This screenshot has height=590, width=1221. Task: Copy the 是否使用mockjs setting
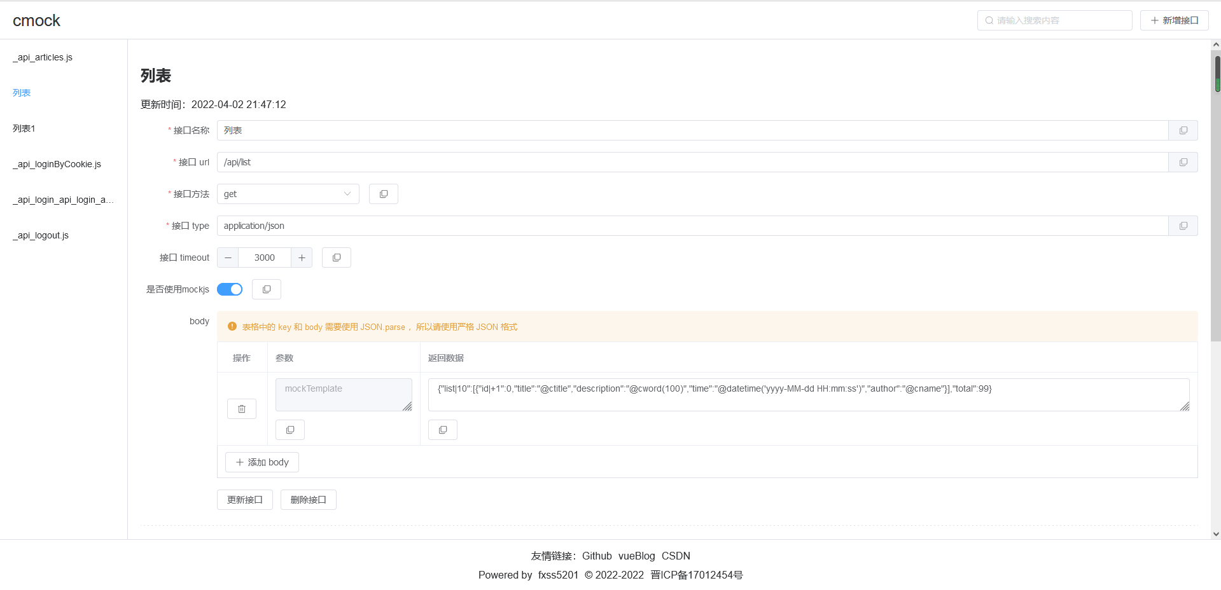click(267, 289)
